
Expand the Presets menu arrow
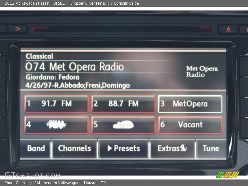pos(110,148)
